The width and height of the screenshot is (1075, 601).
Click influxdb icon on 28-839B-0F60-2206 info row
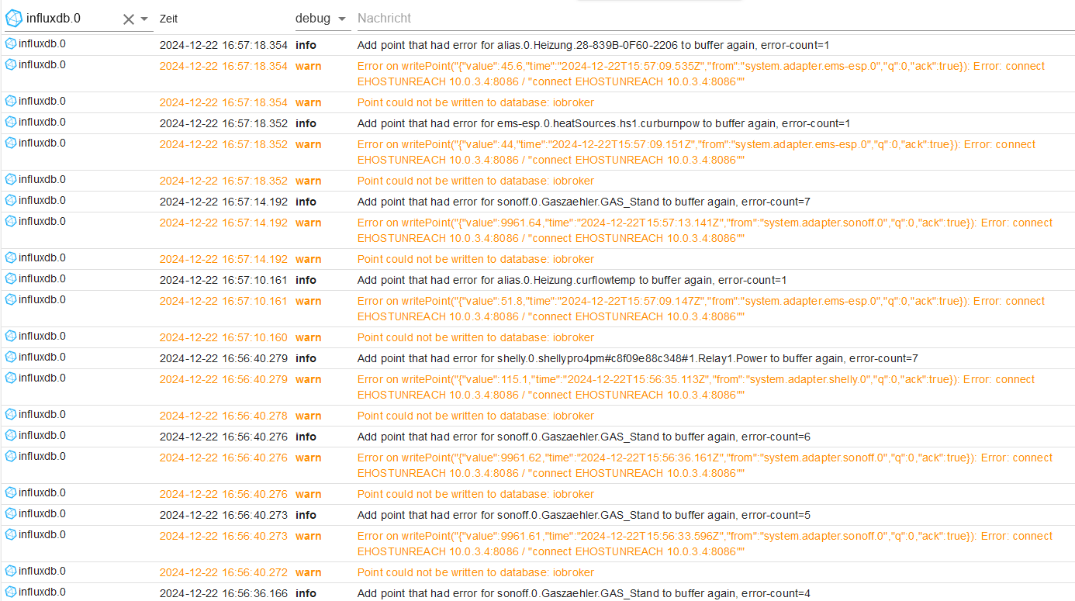(x=11, y=44)
